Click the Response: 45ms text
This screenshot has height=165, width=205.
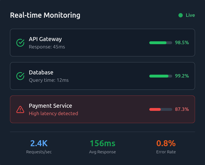[x=47, y=47]
